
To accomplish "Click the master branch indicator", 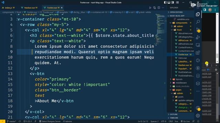I will pyautogui.click(x=11, y=122).
